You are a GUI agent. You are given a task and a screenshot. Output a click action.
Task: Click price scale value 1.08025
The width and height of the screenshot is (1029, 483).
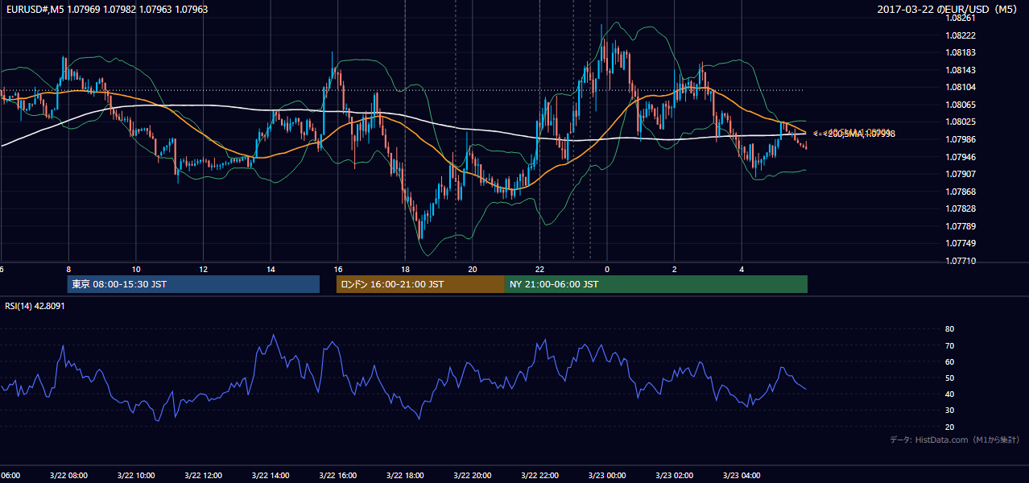(x=961, y=122)
